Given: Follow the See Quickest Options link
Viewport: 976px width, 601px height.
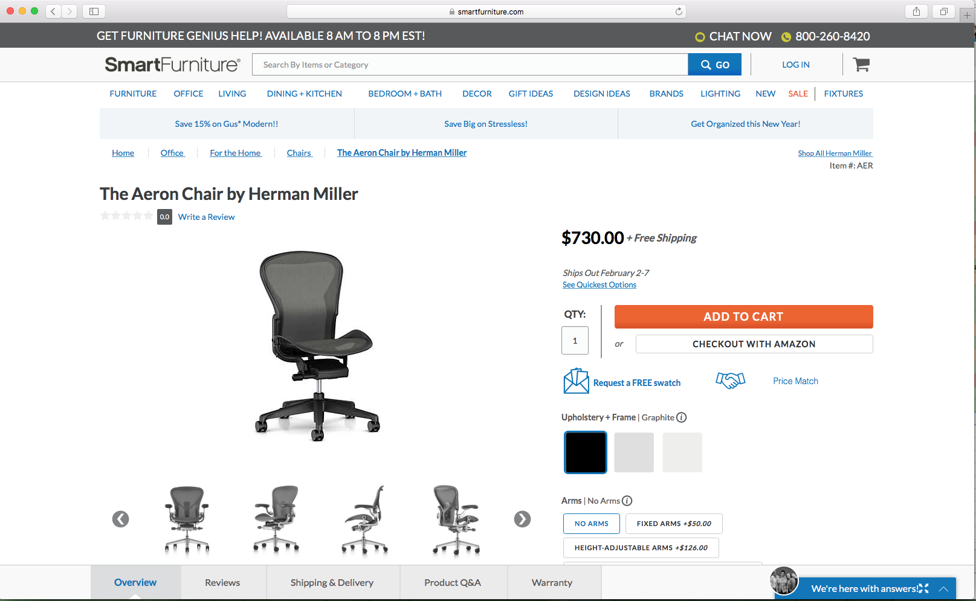Looking at the screenshot, I should pyautogui.click(x=599, y=285).
